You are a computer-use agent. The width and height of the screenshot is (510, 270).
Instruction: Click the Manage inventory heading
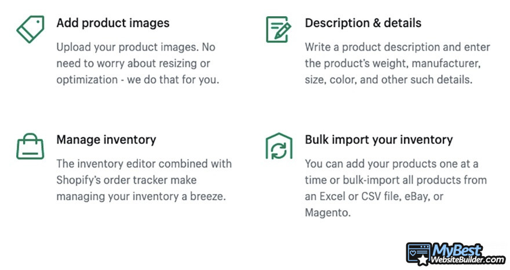point(106,140)
